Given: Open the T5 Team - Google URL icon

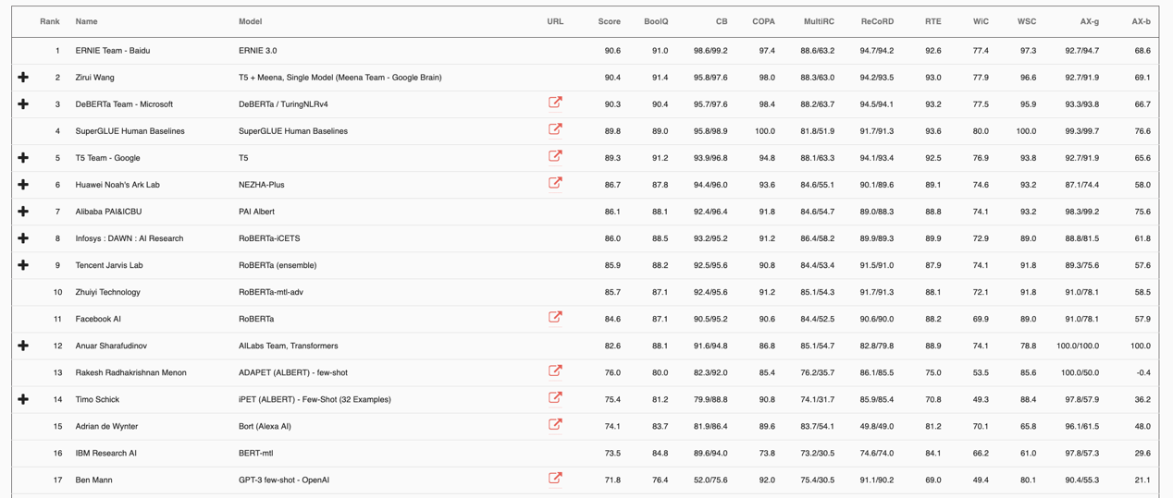Looking at the screenshot, I should click(555, 156).
